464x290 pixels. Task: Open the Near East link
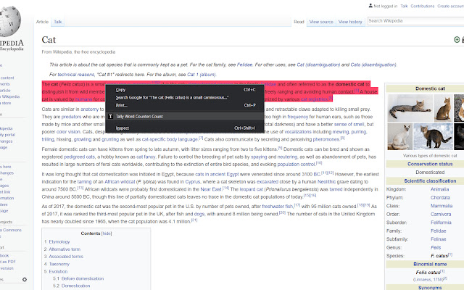(211, 189)
